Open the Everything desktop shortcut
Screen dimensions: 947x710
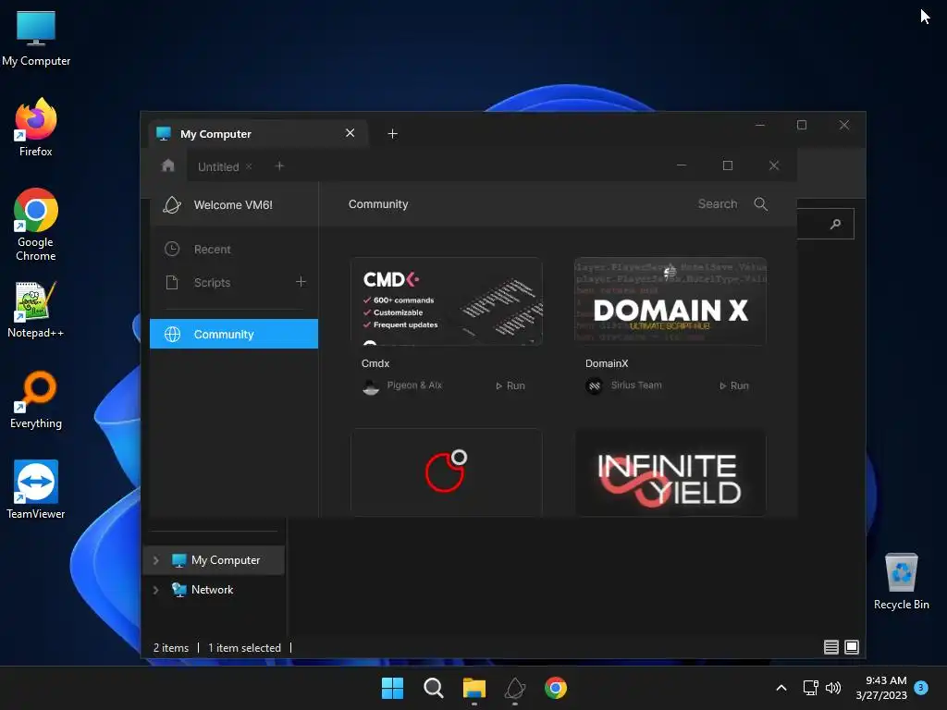[36, 400]
